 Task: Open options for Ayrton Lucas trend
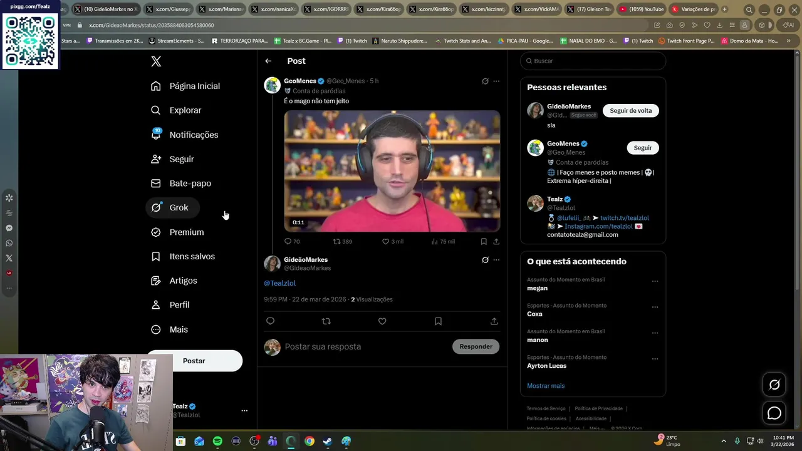pyautogui.click(x=655, y=359)
